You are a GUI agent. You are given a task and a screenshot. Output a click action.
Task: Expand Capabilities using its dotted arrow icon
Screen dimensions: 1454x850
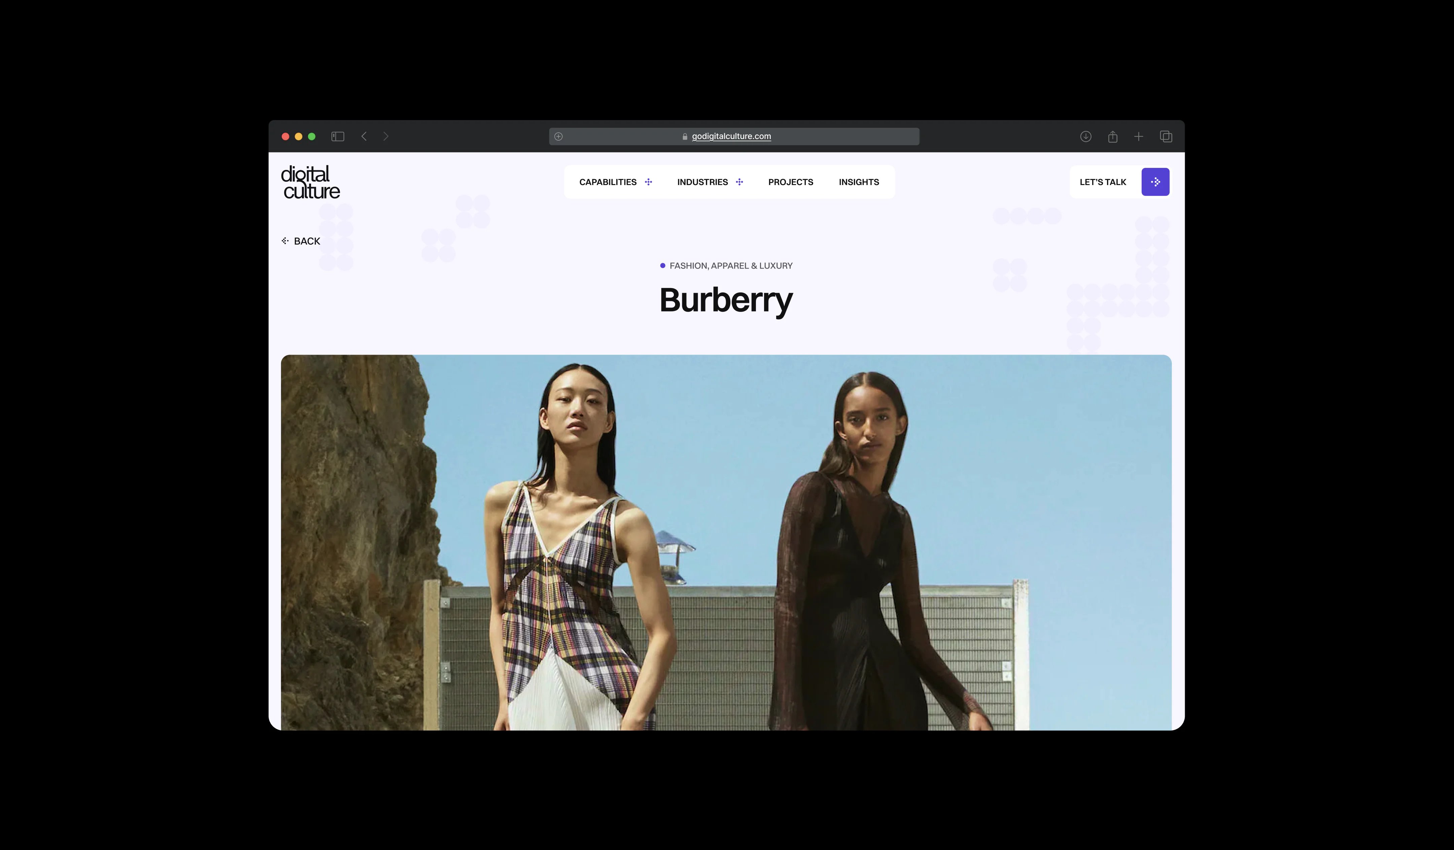click(649, 182)
